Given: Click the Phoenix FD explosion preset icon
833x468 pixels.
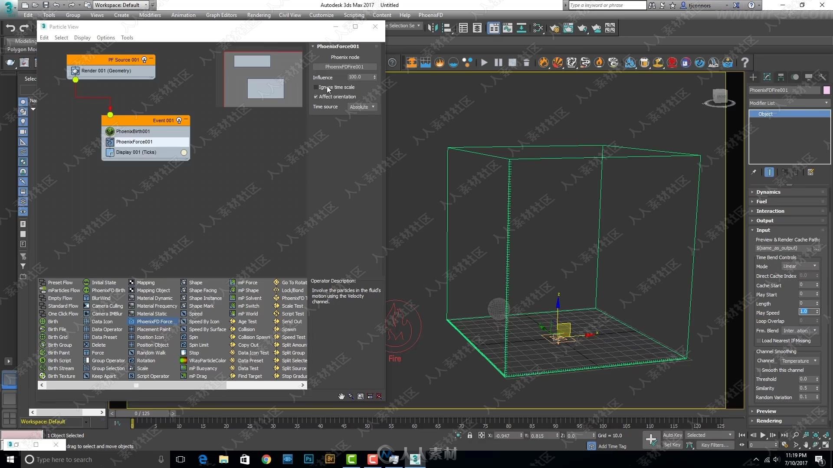Looking at the screenshot, I should coord(557,62).
